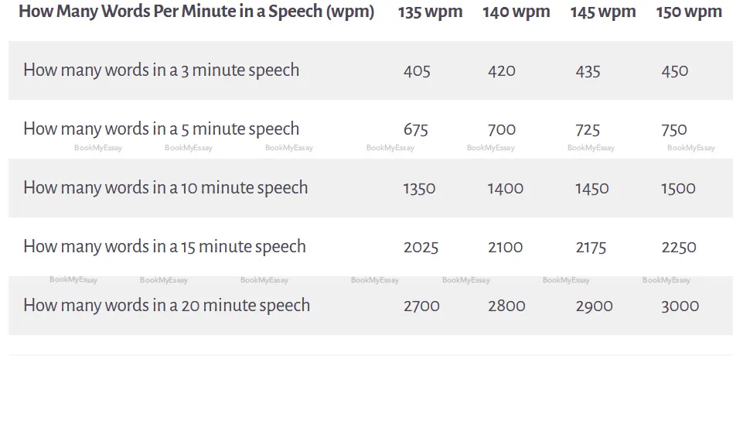Viewport: 743px width, 428px height.
Task: Click the 450 words cell
Action: (675, 71)
